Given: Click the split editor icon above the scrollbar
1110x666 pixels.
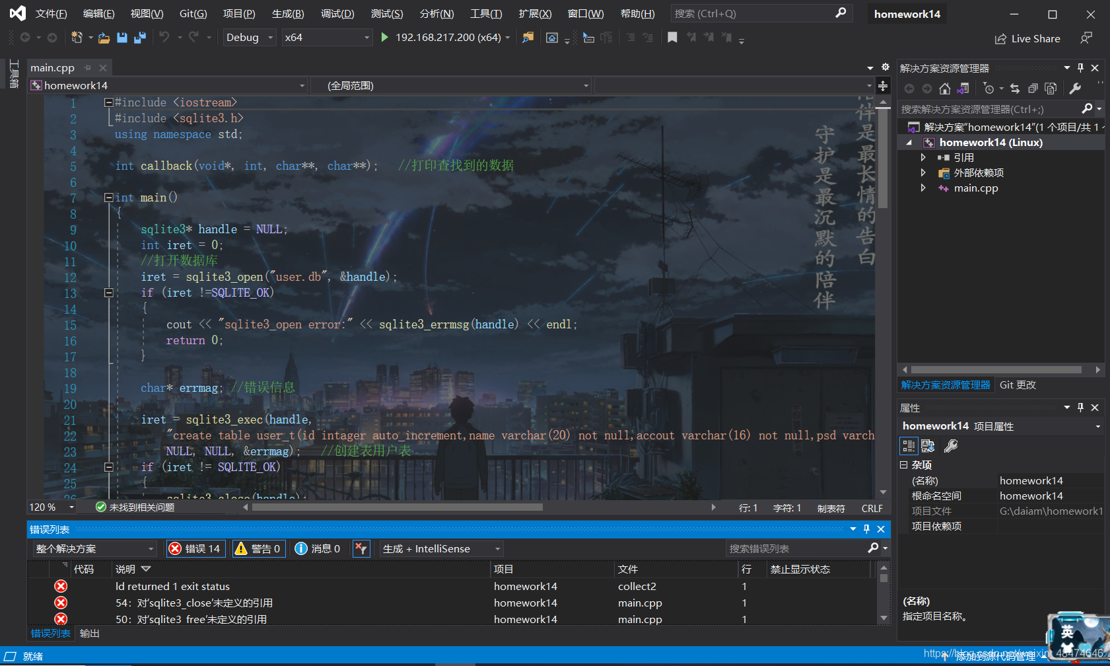Looking at the screenshot, I should point(883,86).
